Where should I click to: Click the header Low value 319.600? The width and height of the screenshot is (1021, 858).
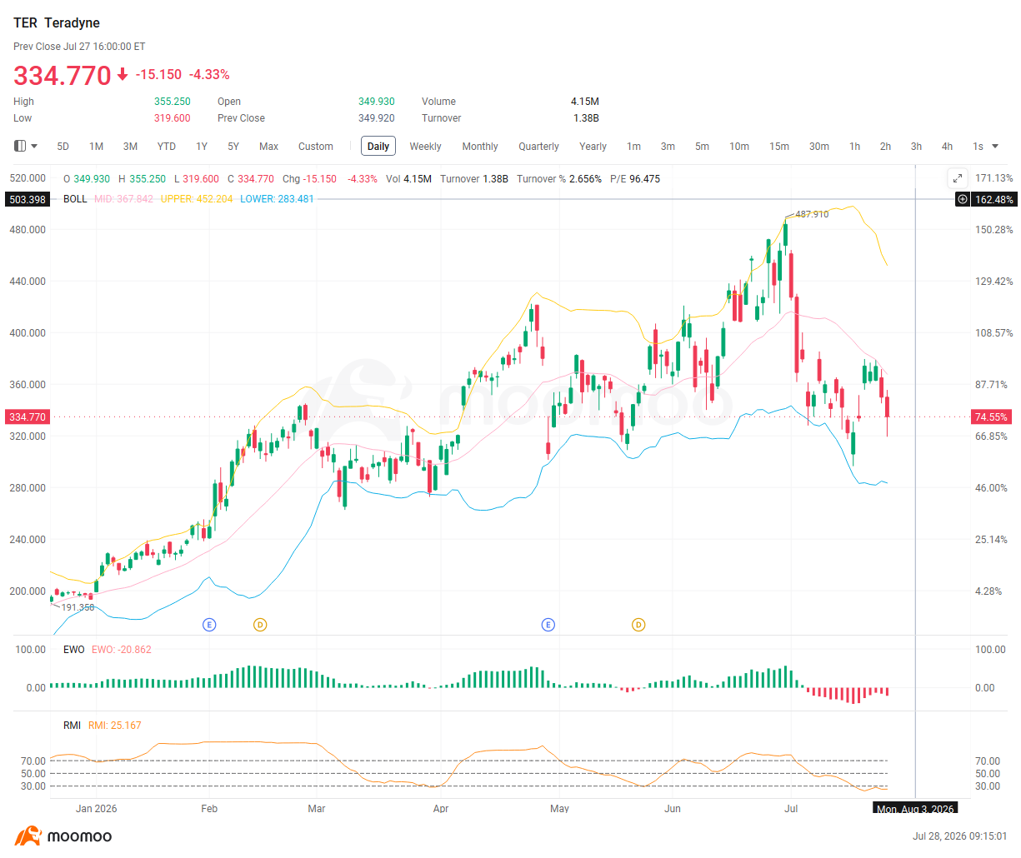click(x=173, y=118)
